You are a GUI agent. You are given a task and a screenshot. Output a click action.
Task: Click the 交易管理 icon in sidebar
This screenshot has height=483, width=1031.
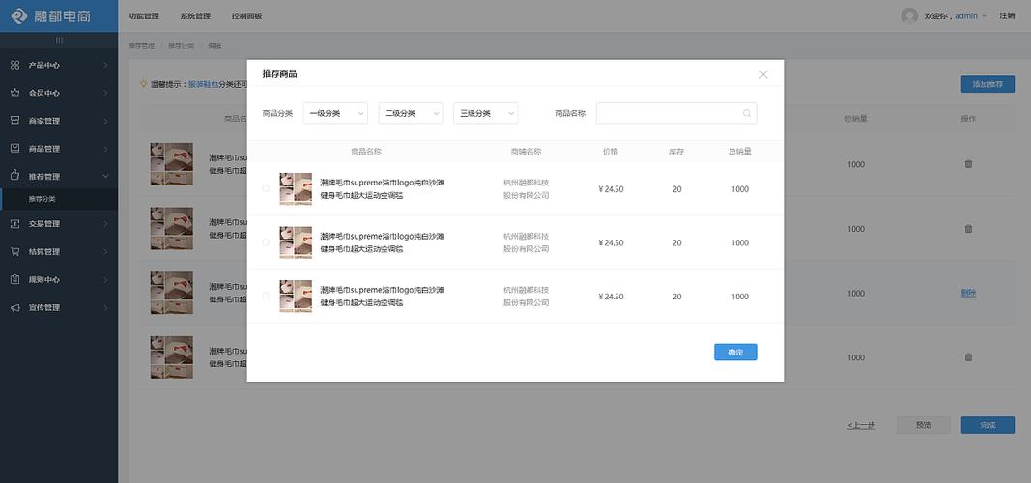[14, 223]
